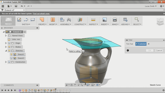Click the Grid and Snaps icon
The width and height of the screenshot is (165, 93).
93,85
